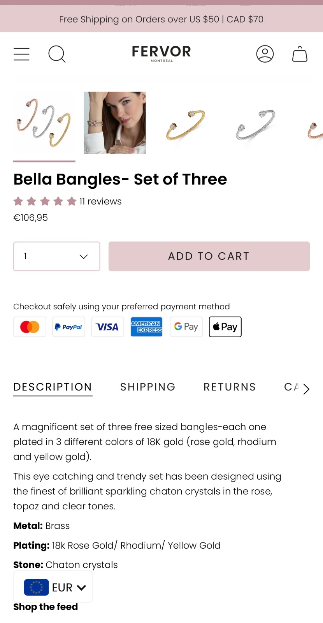Click the Google Pay payment icon
This screenshot has width=323, height=623.
pos(186,327)
